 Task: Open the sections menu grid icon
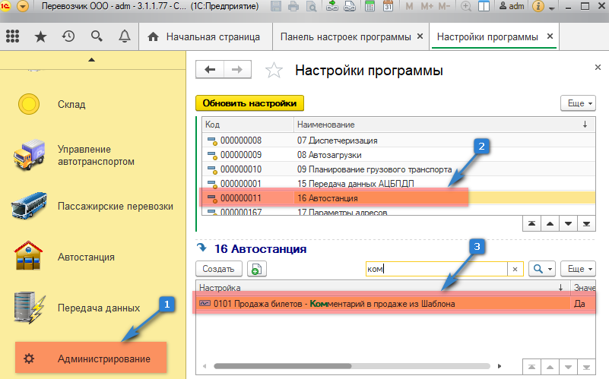(x=12, y=36)
